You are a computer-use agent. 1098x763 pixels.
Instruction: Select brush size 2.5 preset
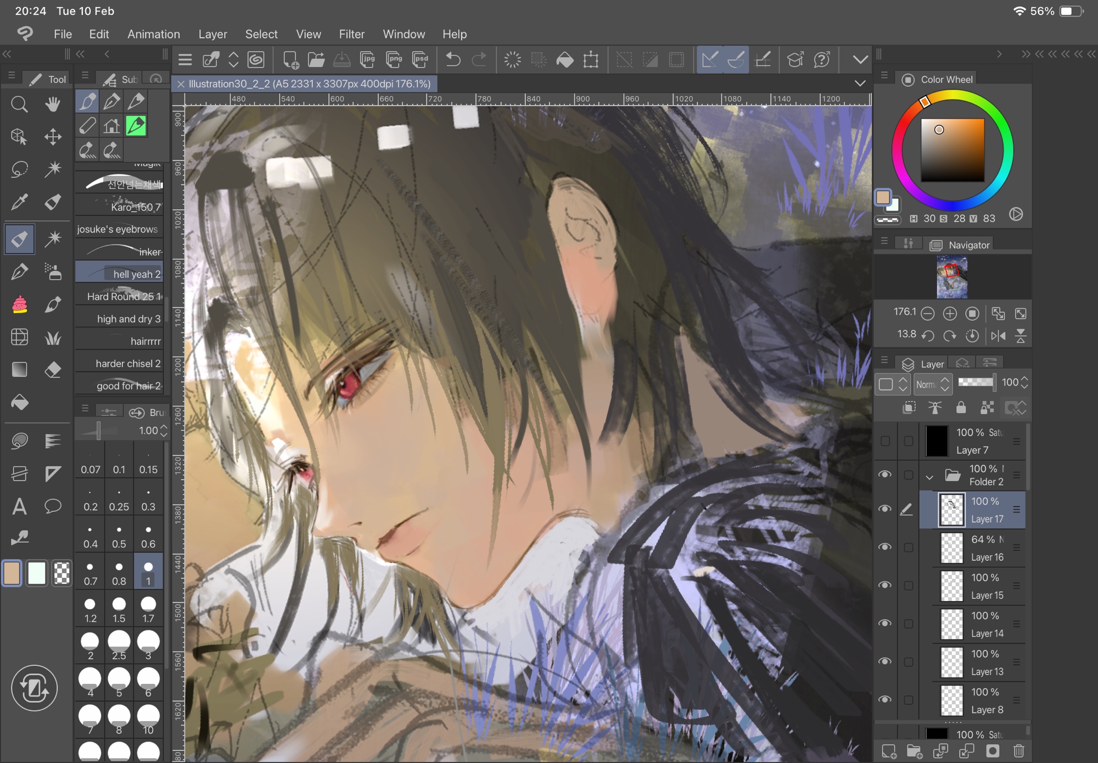coord(119,645)
